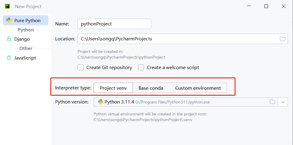293x145 pixels.
Task: Pick JavaScript from the project list
Action: (25, 58)
